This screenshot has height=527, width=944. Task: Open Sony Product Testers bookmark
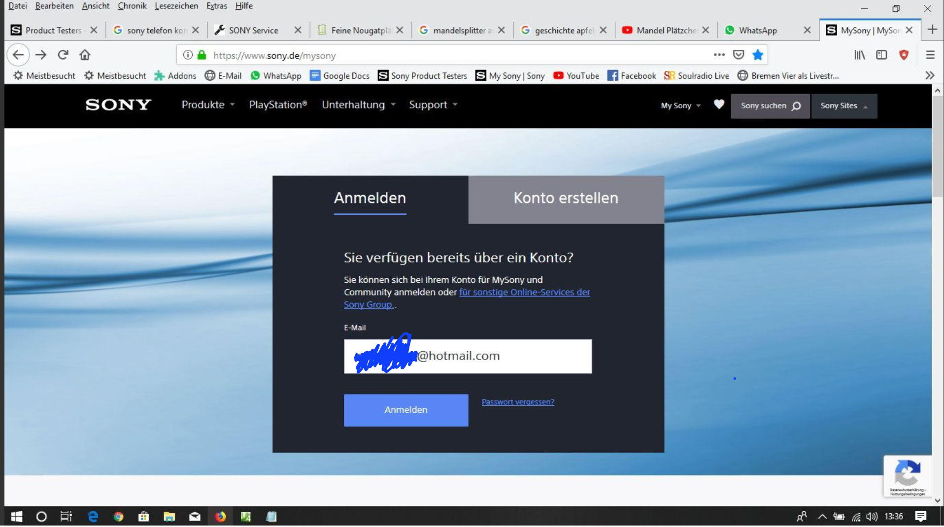[x=422, y=75]
